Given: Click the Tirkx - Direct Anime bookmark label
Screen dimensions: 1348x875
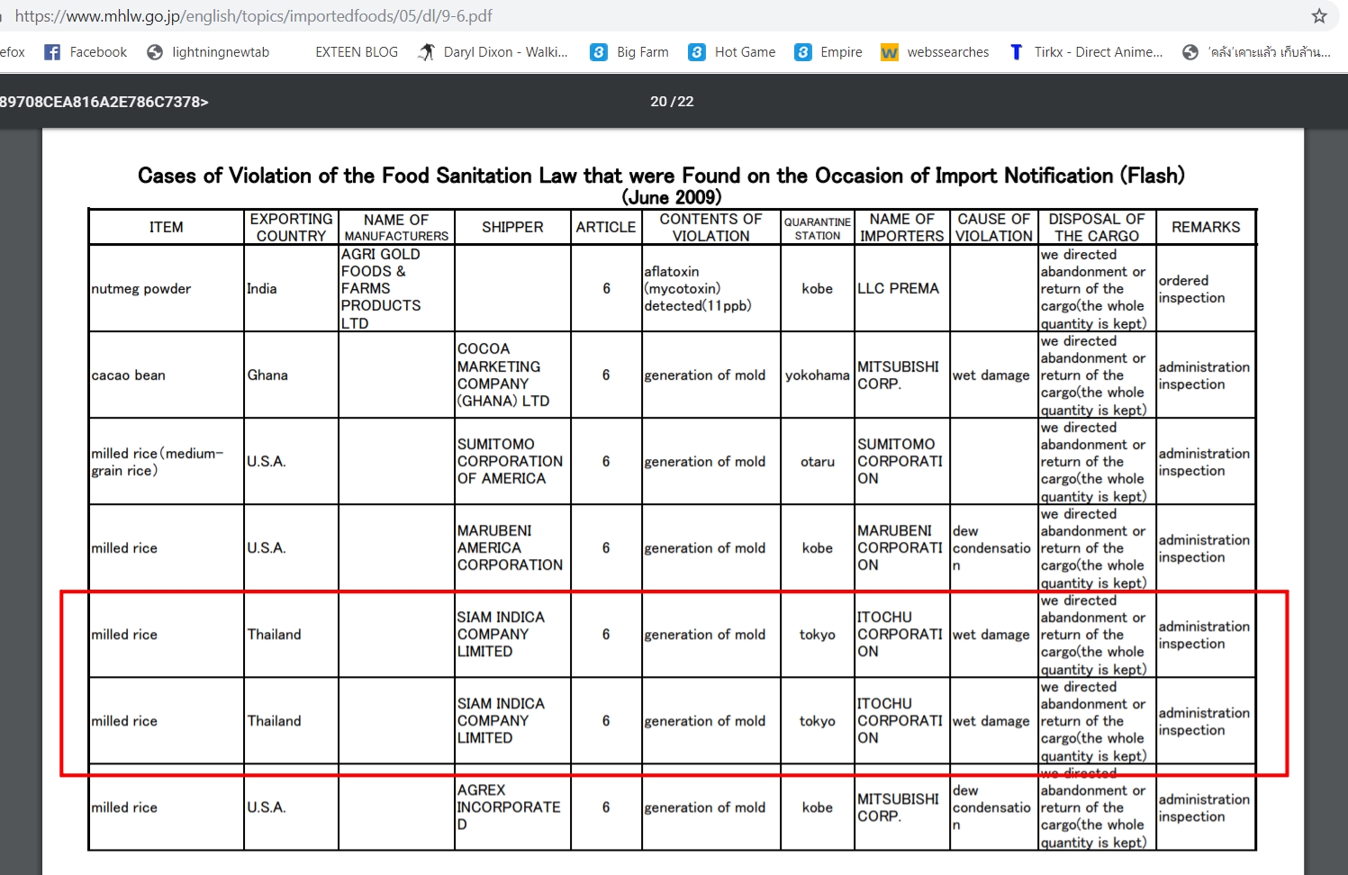Looking at the screenshot, I should click(x=1098, y=52).
